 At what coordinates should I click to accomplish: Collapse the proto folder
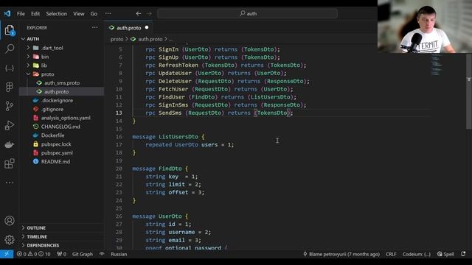47,74
